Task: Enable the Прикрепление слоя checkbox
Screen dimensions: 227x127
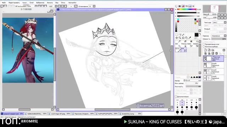Action: tap(204, 44)
